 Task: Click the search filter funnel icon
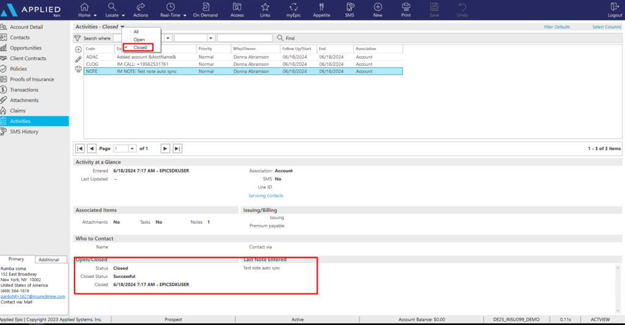tap(78, 38)
